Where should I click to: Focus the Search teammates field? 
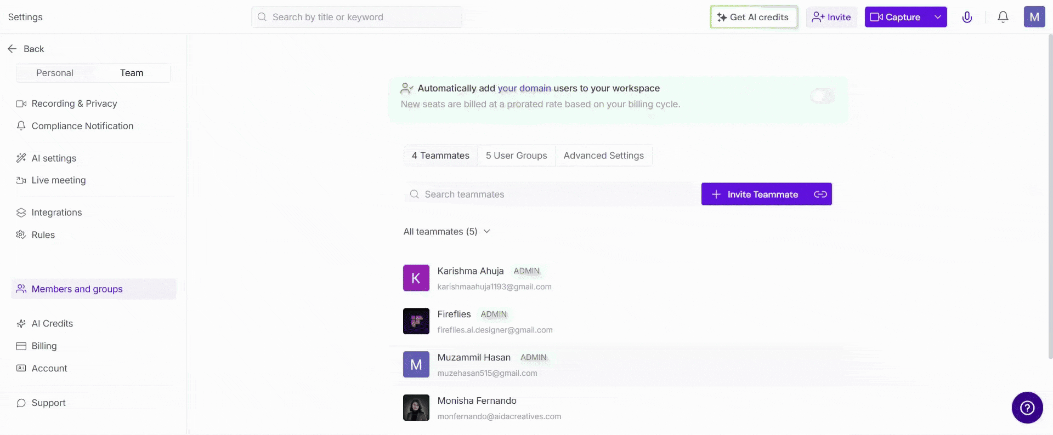coord(550,194)
